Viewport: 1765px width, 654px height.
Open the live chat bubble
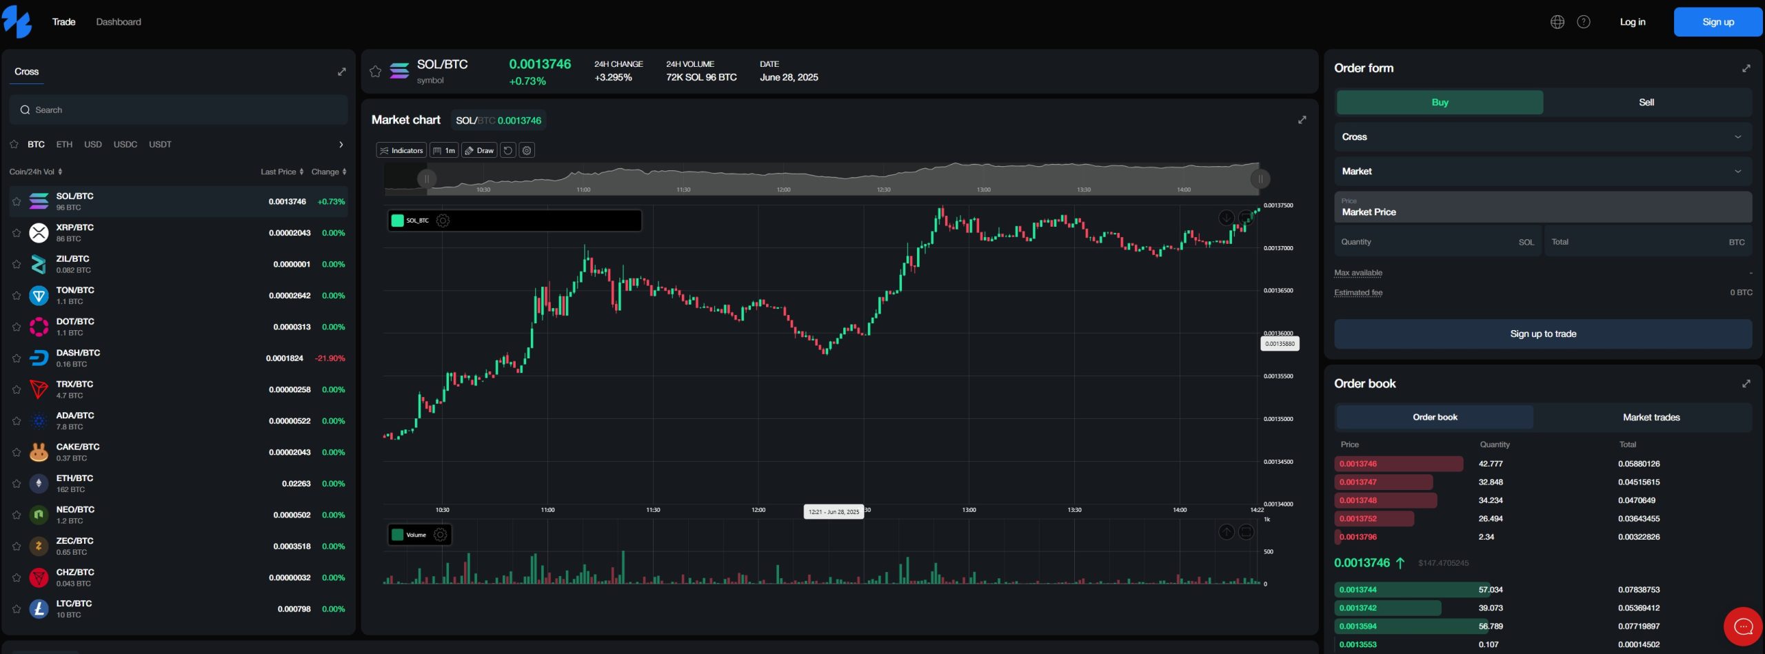coord(1743,626)
